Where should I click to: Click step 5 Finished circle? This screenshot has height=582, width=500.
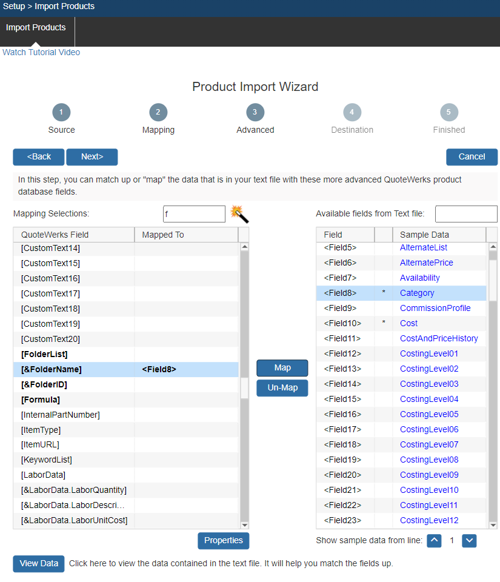point(449,112)
